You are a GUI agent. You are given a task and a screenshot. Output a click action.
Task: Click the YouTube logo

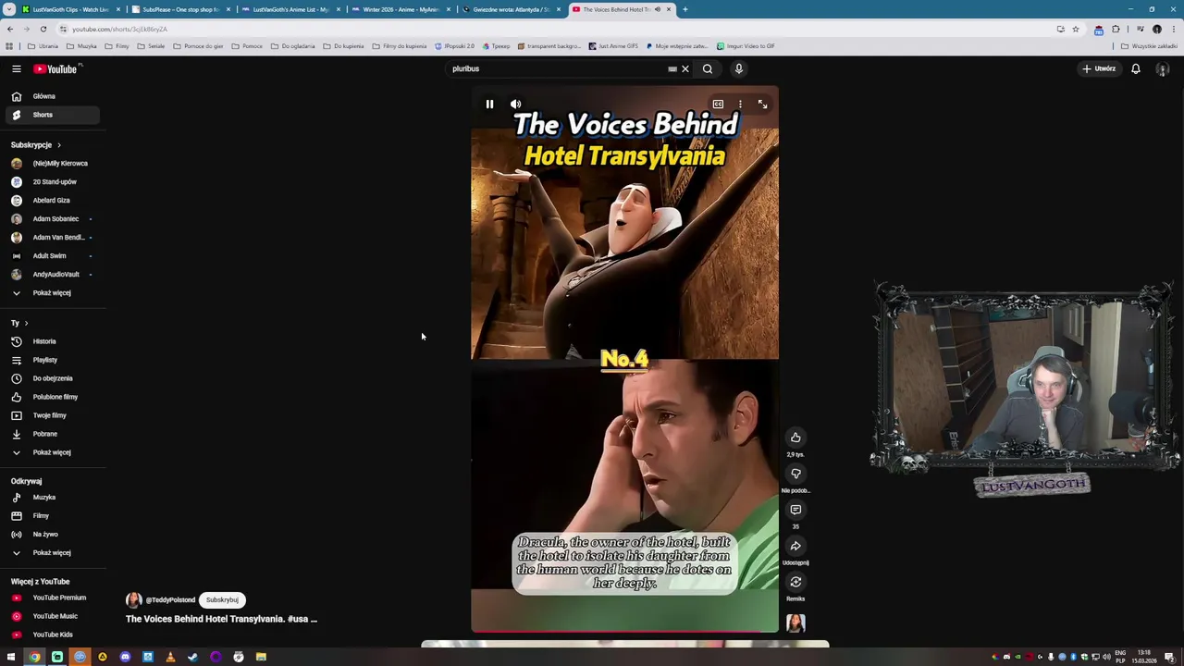57,68
